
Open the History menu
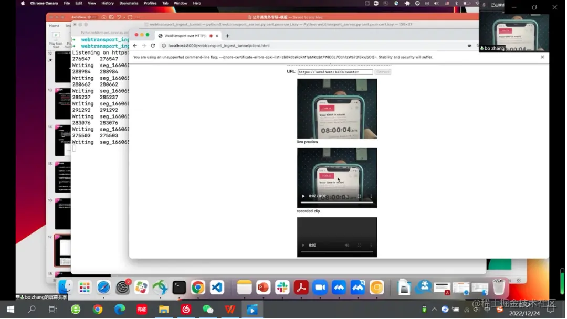tap(108, 3)
